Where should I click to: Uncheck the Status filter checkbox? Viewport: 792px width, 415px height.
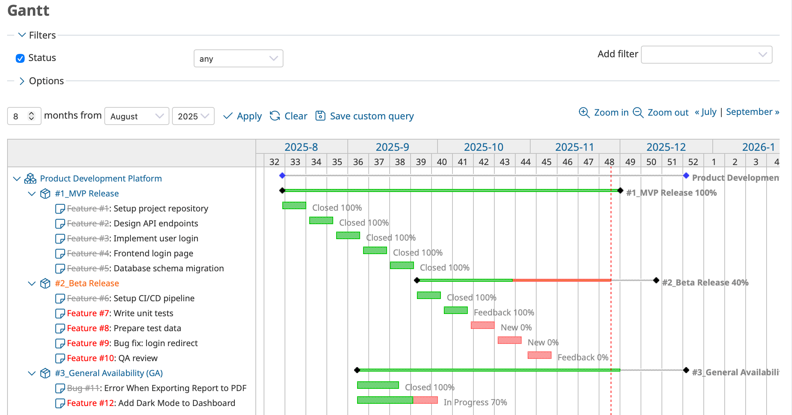click(x=20, y=58)
